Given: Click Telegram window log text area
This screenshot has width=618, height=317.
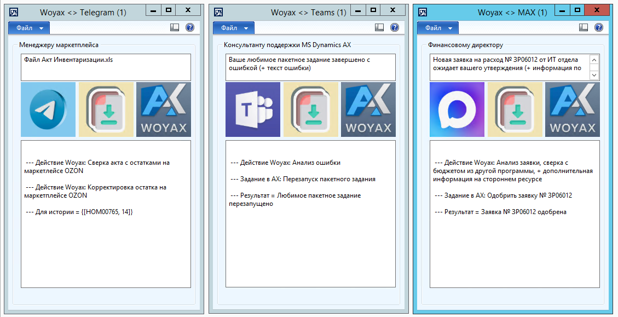Looking at the screenshot, I should point(106,214).
